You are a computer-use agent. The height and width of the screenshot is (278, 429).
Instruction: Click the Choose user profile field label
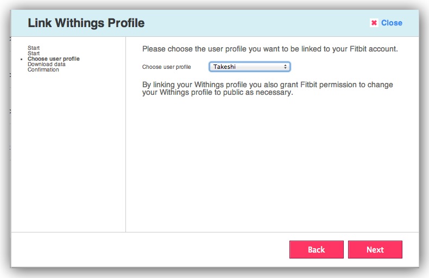click(x=166, y=67)
